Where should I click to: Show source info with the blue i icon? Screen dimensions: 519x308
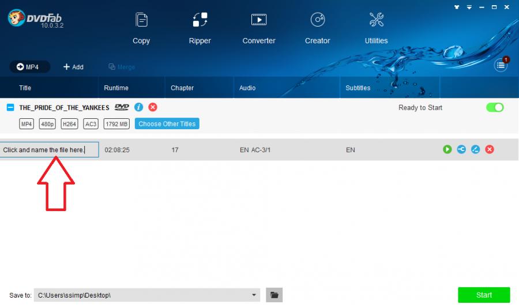tap(138, 107)
